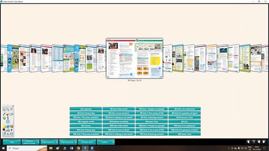Click the stamp tool icon
The height and width of the screenshot is (151, 269).
[x=8, y=118]
